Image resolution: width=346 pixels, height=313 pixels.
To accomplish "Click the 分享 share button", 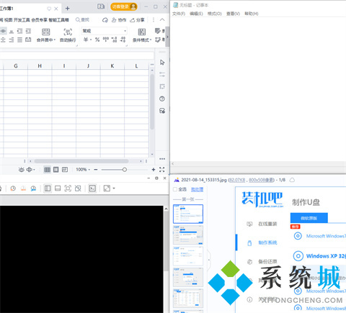I will coord(137,20).
